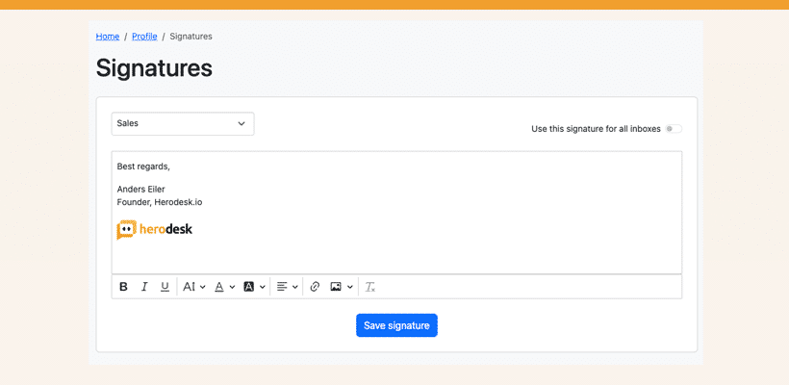The image size is (789, 385).
Task: Expand the font background color dropdown arrow
Action: [263, 287]
